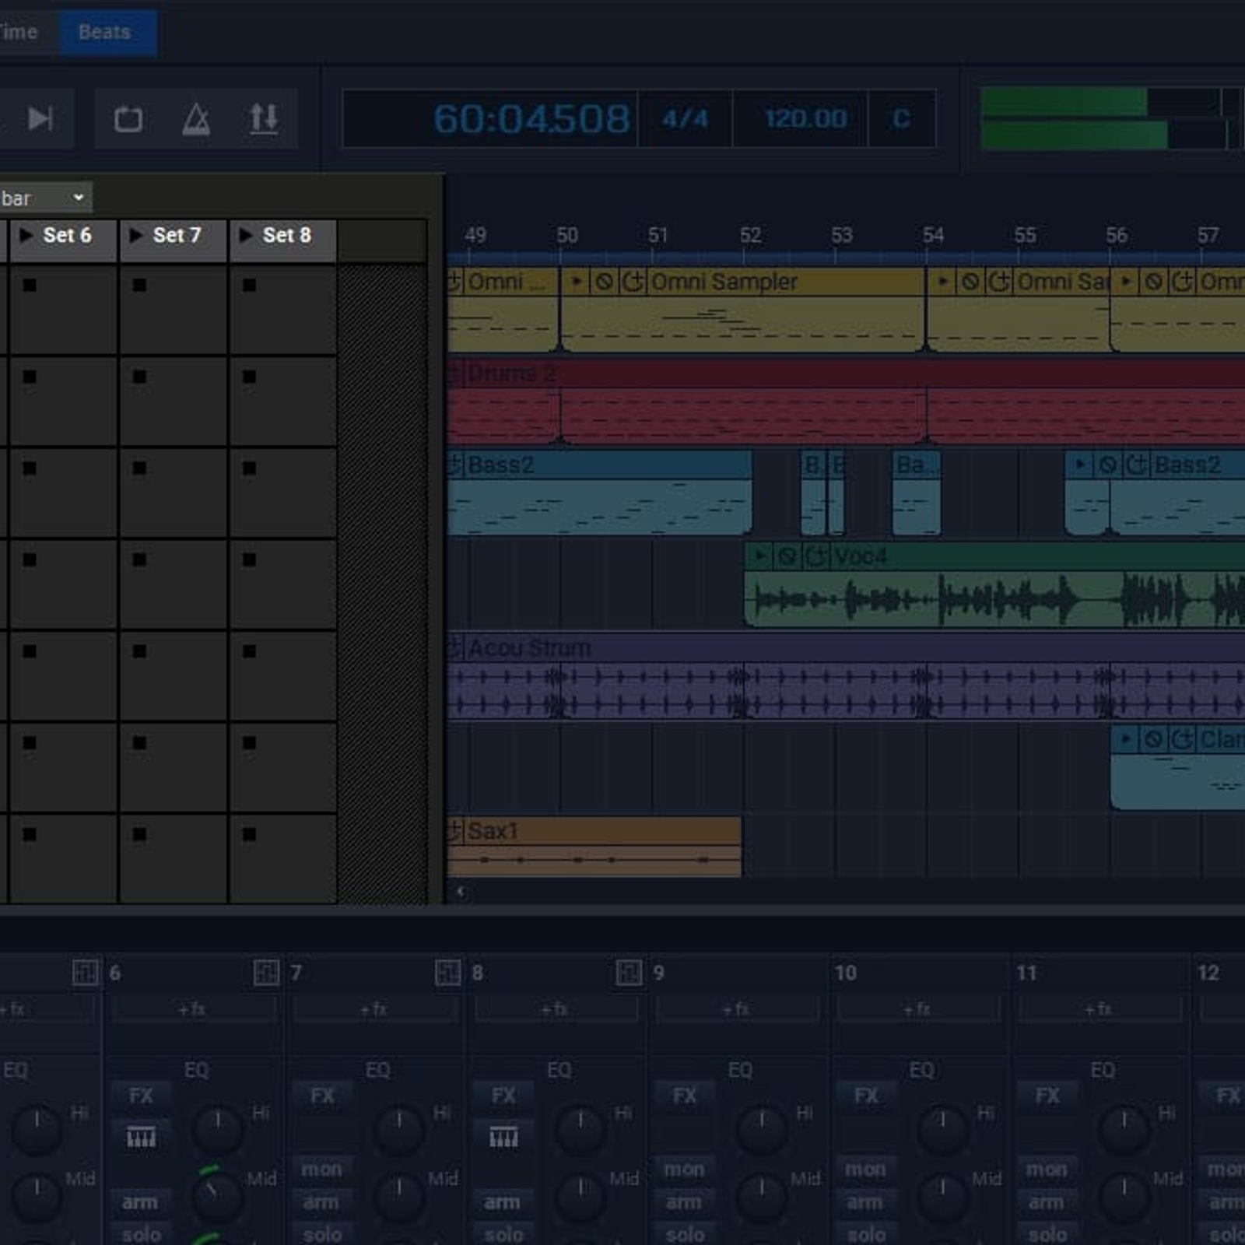Click the Set 6 cell in the Omni row

coord(62,310)
